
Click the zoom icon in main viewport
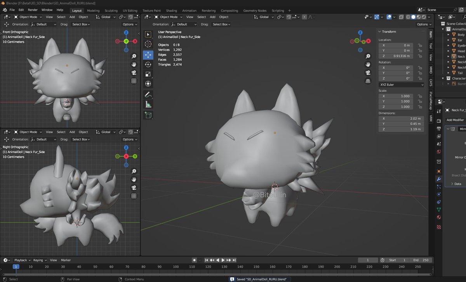pyautogui.click(x=368, y=56)
